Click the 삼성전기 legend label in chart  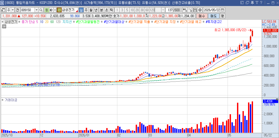pyautogui.click(x=11, y=22)
